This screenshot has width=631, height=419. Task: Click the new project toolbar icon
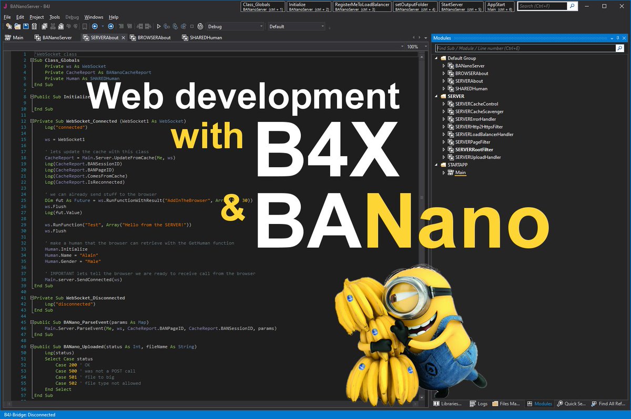(x=8, y=26)
